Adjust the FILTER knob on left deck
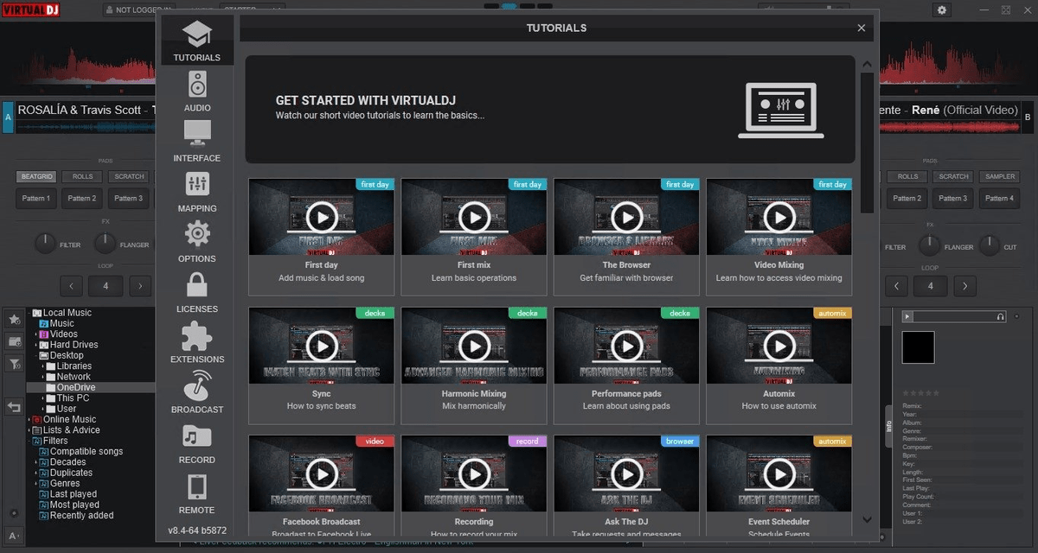Image resolution: width=1038 pixels, height=553 pixels. click(44, 244)
